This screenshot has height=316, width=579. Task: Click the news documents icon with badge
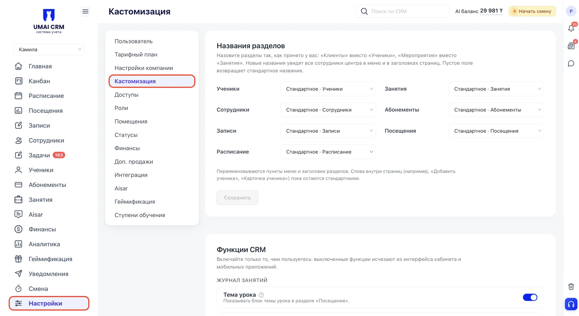coord(571,46)
